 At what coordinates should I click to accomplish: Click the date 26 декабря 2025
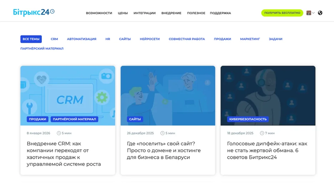pos(140,133)
